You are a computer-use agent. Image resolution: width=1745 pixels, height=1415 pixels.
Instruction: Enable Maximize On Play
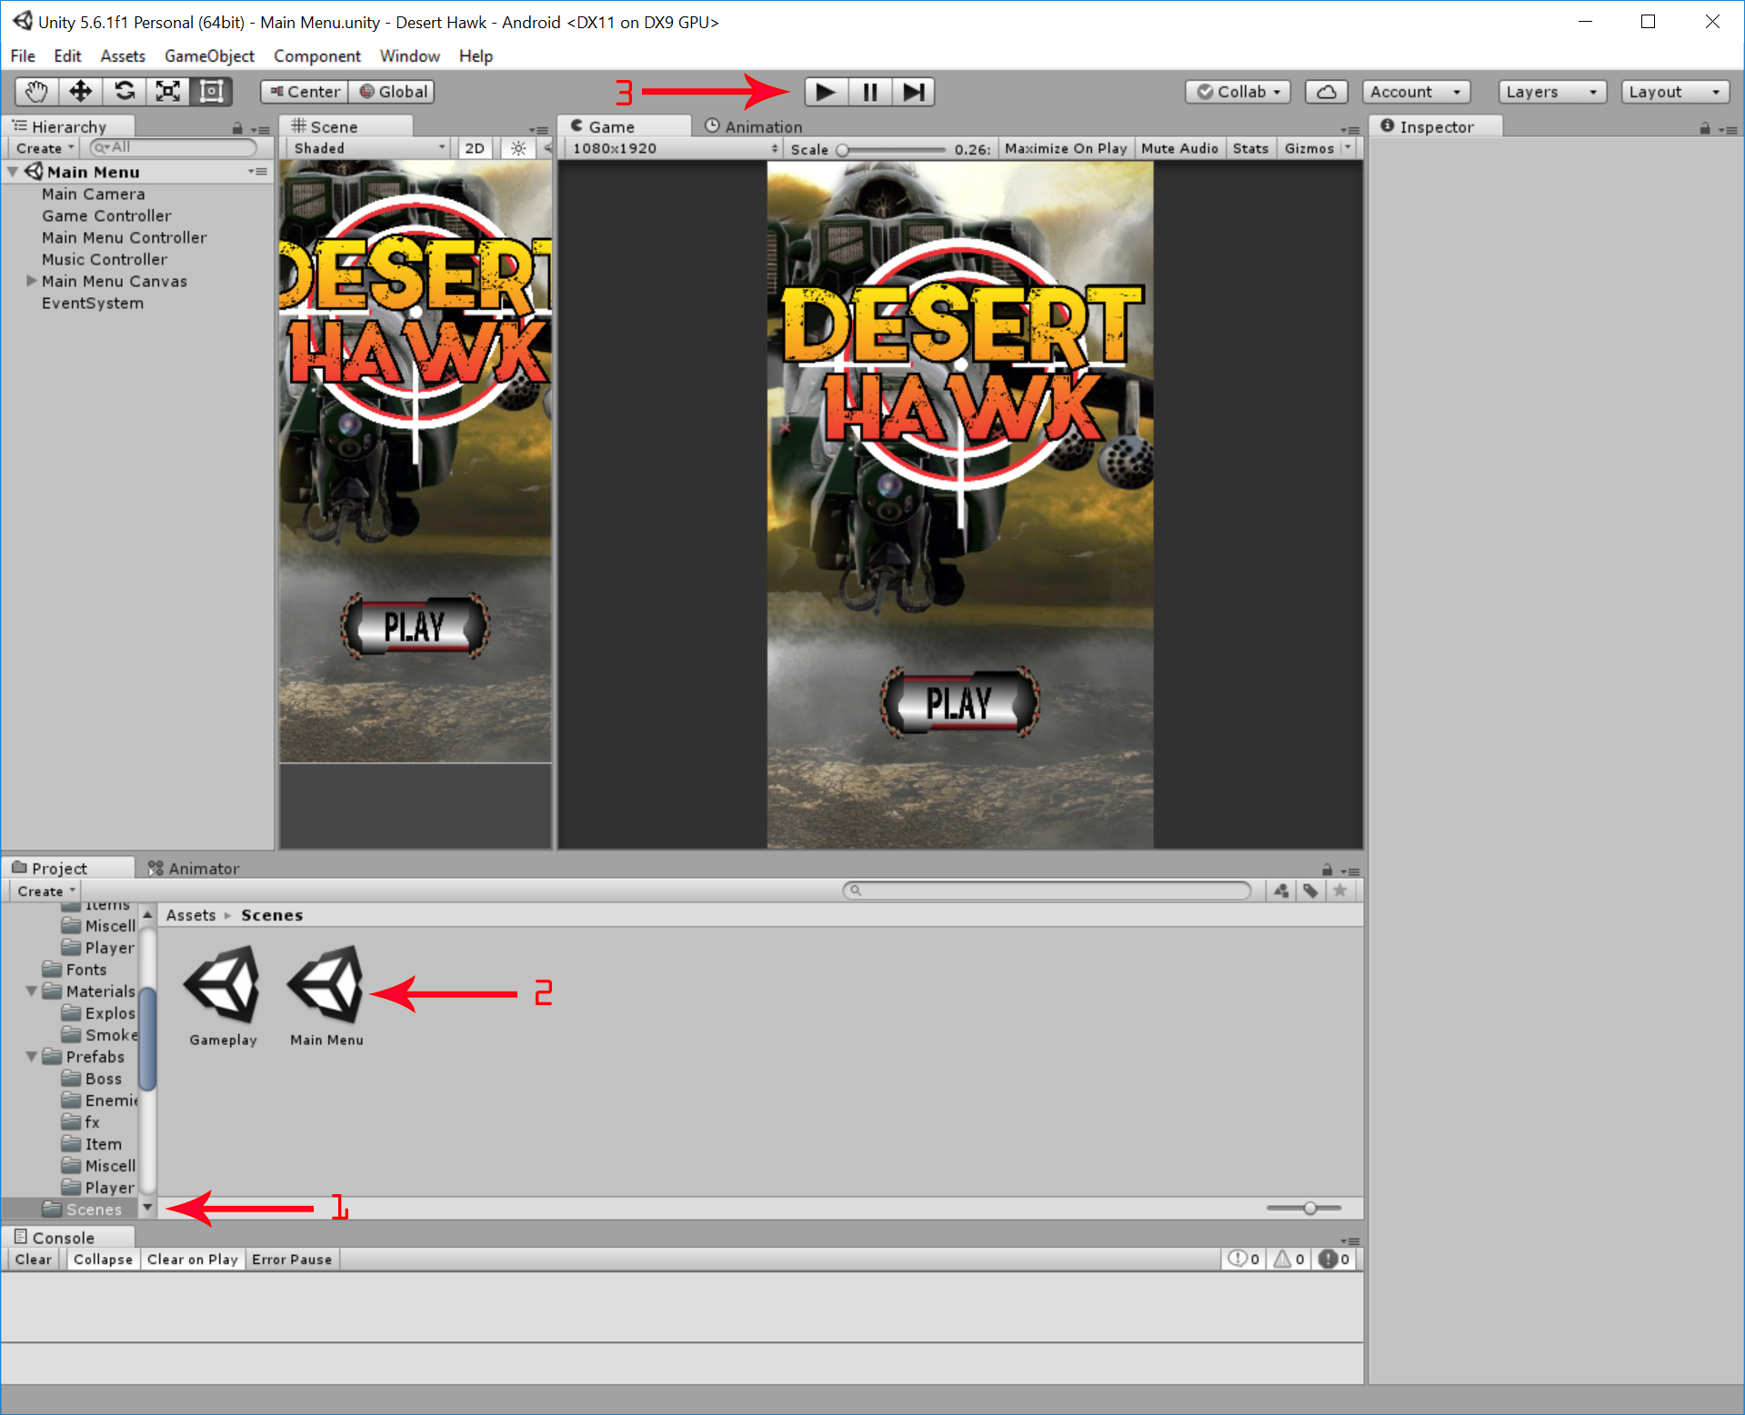pos(1066,148)
